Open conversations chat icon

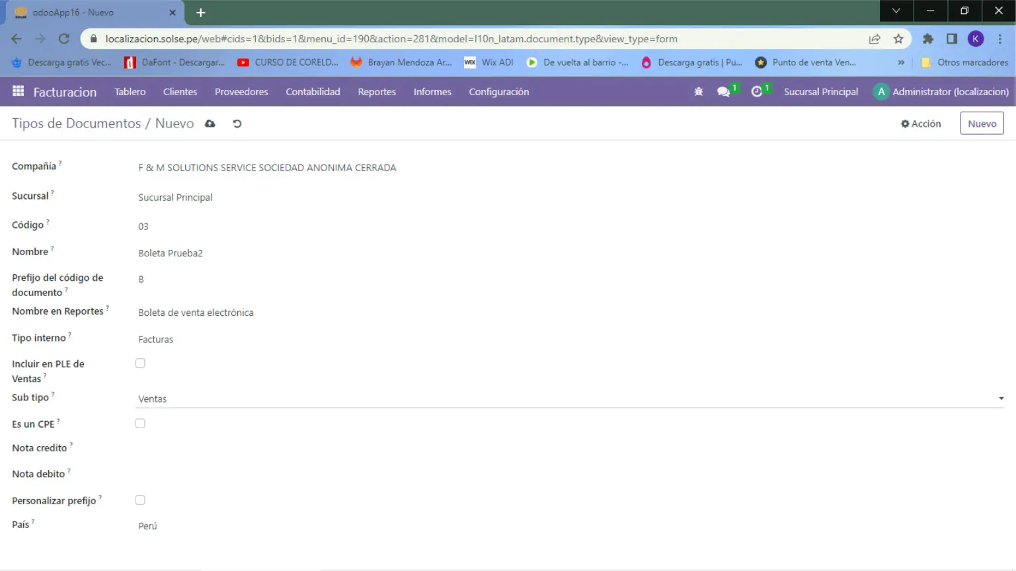[724, 92]
